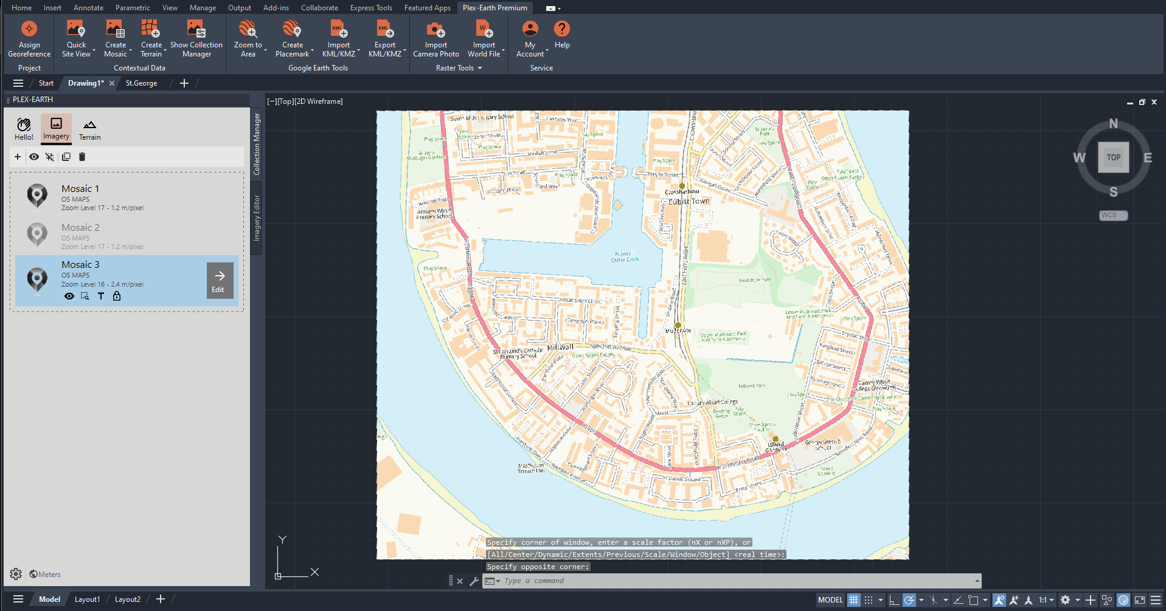Click the Zoom to Area tool
This screenshot has width=1166, height=611.
pyautogui.click(x=248, y=39)
